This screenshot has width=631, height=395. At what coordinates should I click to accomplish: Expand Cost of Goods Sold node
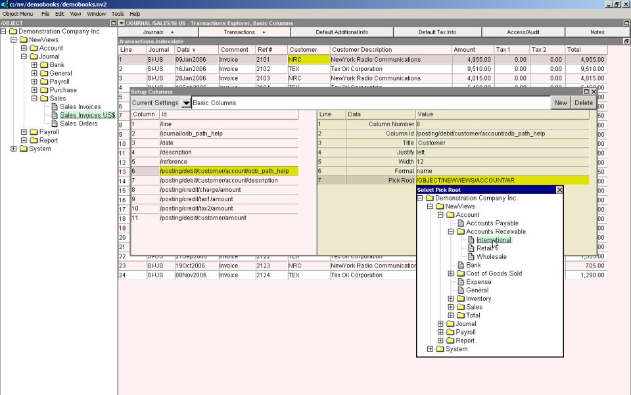[x=451, y=273]
